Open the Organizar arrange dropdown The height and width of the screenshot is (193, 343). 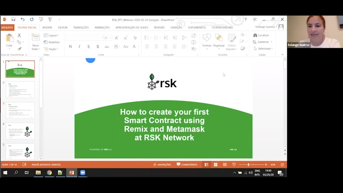click(x=219, y=42)
